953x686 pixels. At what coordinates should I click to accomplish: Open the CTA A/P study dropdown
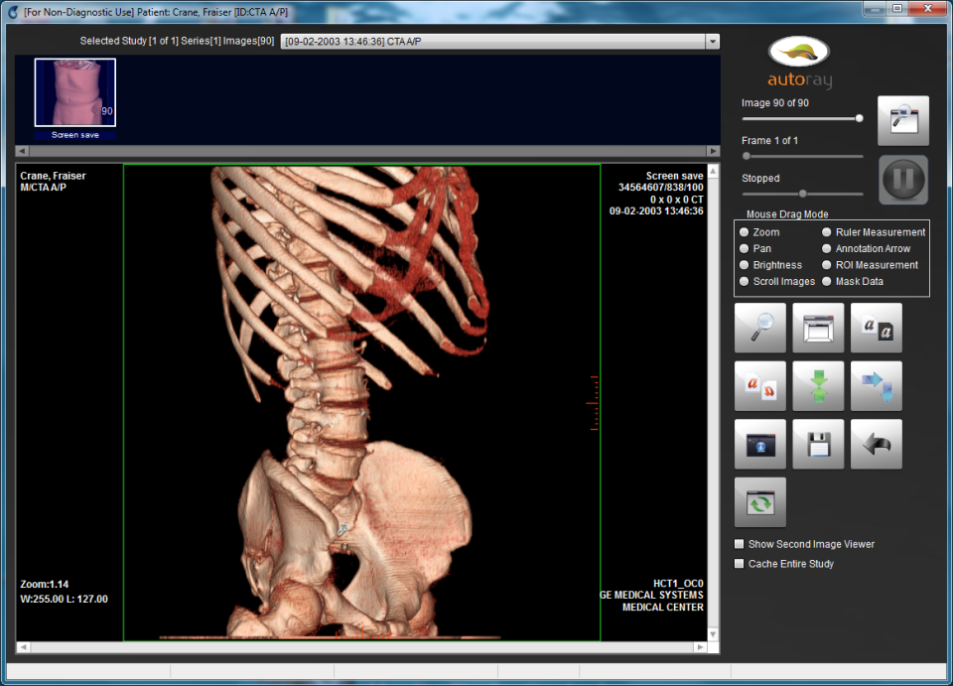(711, 42)
